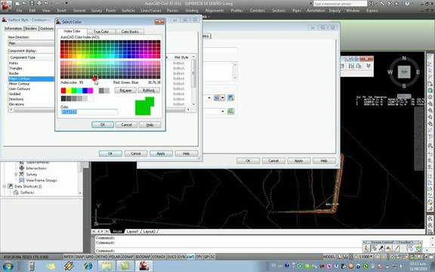
Task: Open Internet Explorer from the taskbar
Action: click(x=88, y=266)
